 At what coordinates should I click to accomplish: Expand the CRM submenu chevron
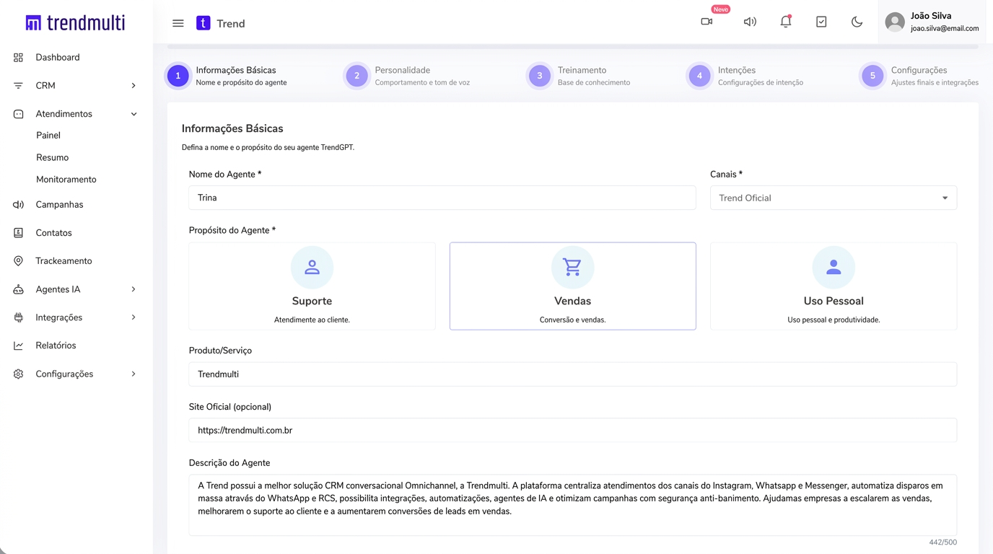pos(134,86)
